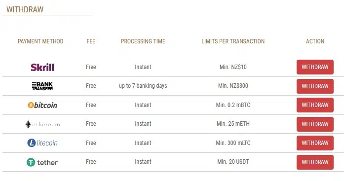The image size is (344, 181).
Task: Withdraw funds with Tether
Action: point(315,162)
